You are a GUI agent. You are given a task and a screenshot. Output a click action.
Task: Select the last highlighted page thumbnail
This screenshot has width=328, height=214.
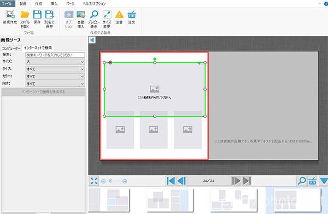297,200
